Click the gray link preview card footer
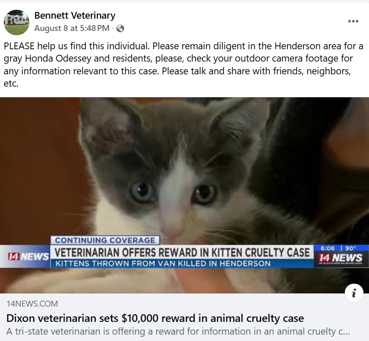 coord(184,317)
